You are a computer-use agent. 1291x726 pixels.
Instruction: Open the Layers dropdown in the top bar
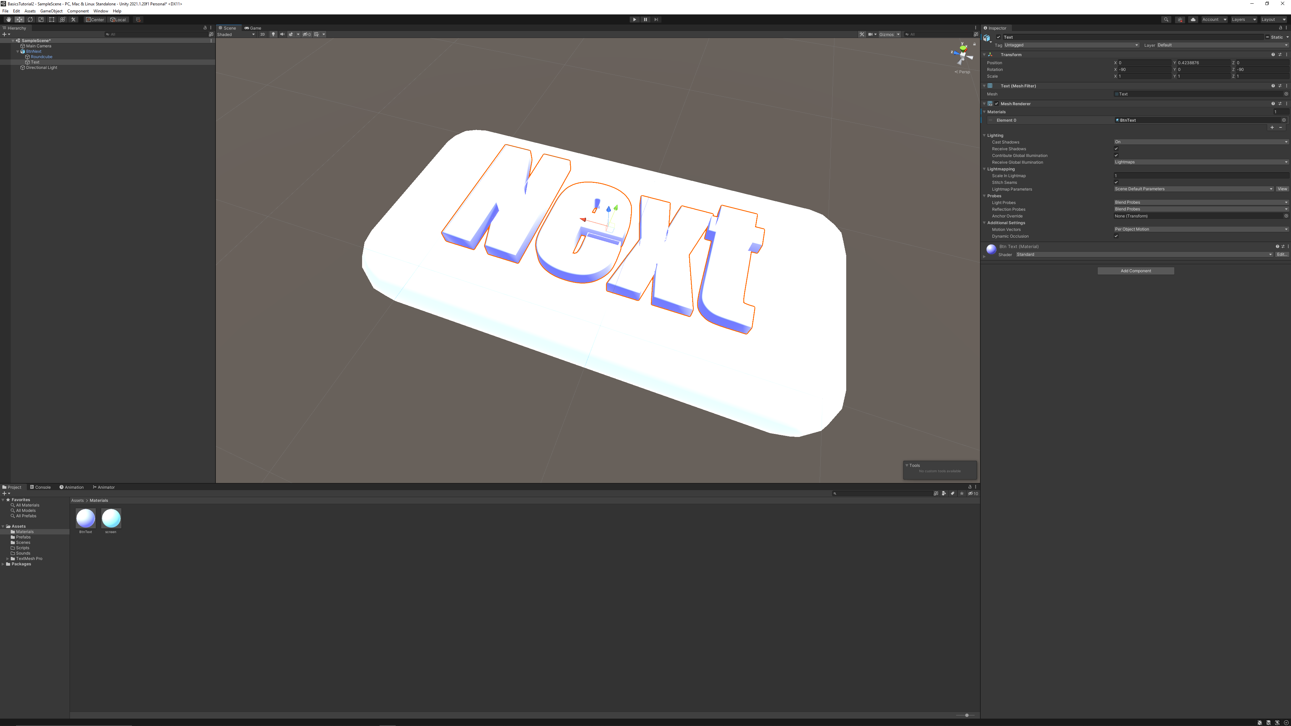(1244, 19)
